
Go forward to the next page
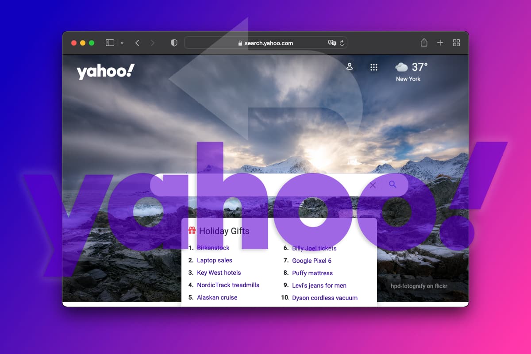153,43
